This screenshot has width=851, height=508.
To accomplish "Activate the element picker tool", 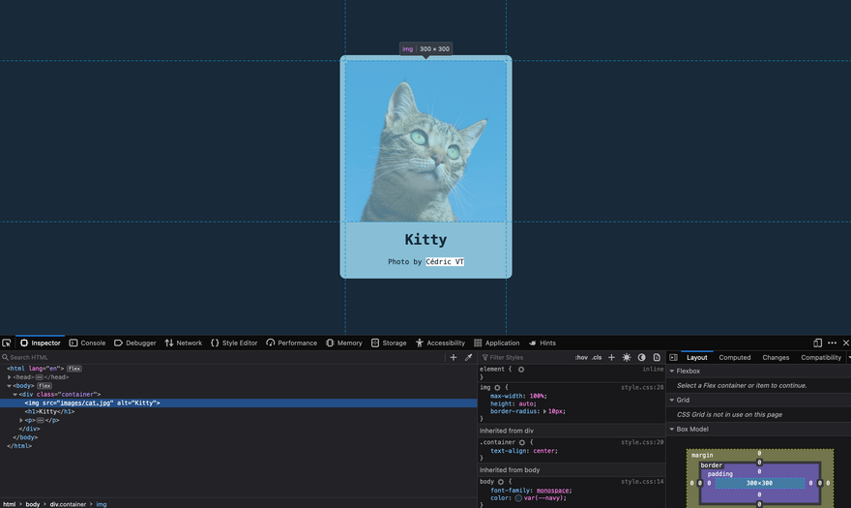I will click(x=7, y=343).
